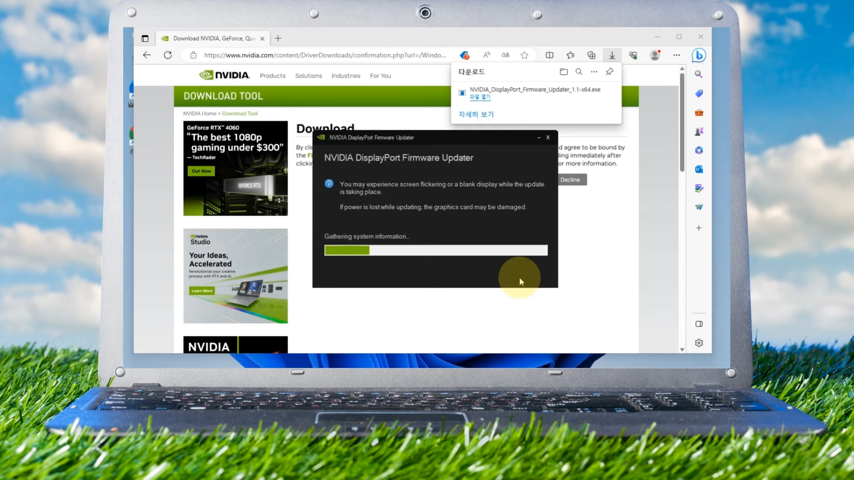The image size is (854, 480).
Task: Open the Collections icon
Action: tap(591, 55)
